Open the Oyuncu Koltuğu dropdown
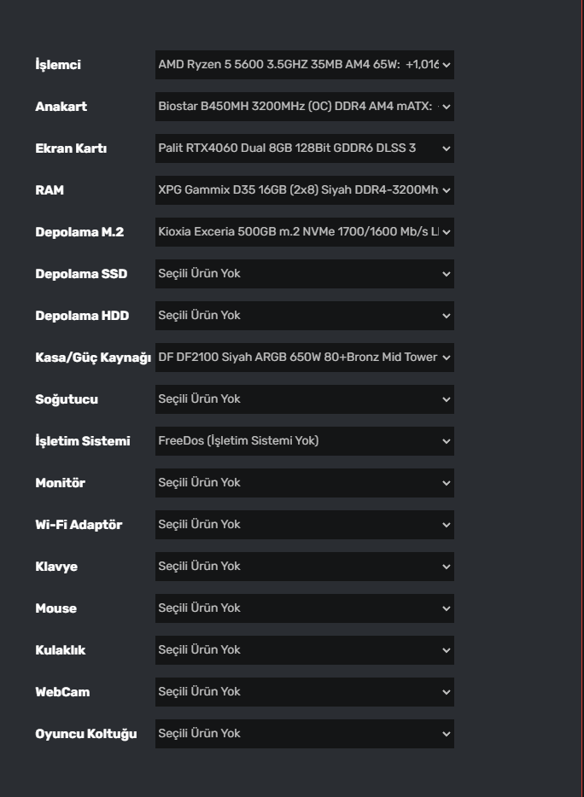The image size is (584, 797). click(x=304, y=734)
